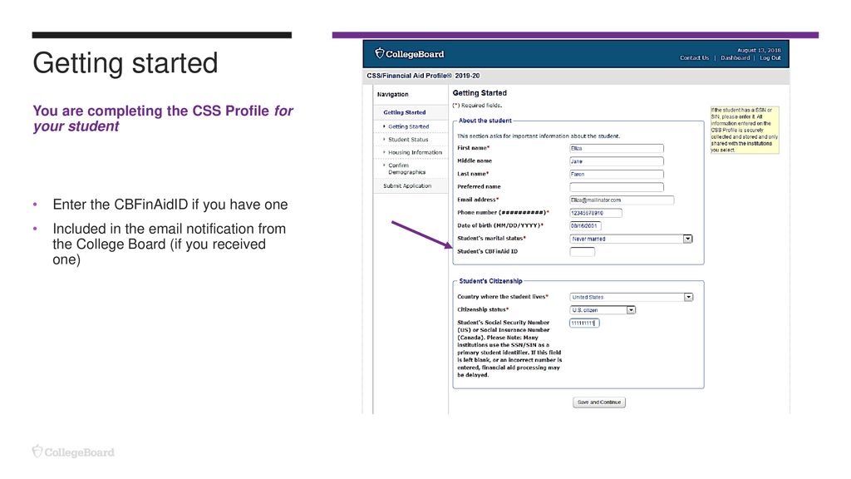The image size is (851, 479).
Task: Click the CollegeBoard logo in header
Action: 409,54
